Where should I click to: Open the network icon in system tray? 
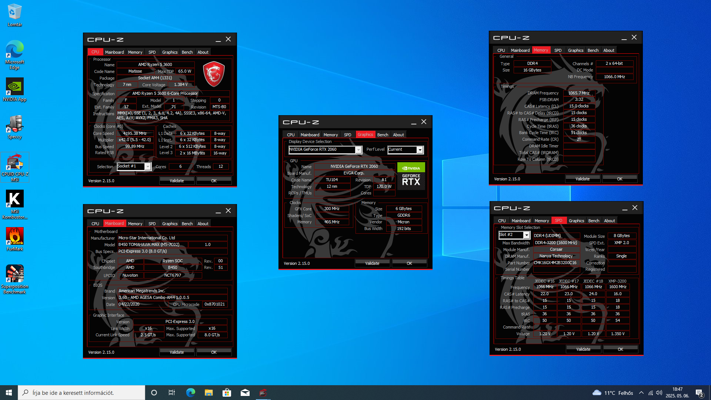click(x=651, y=393)
